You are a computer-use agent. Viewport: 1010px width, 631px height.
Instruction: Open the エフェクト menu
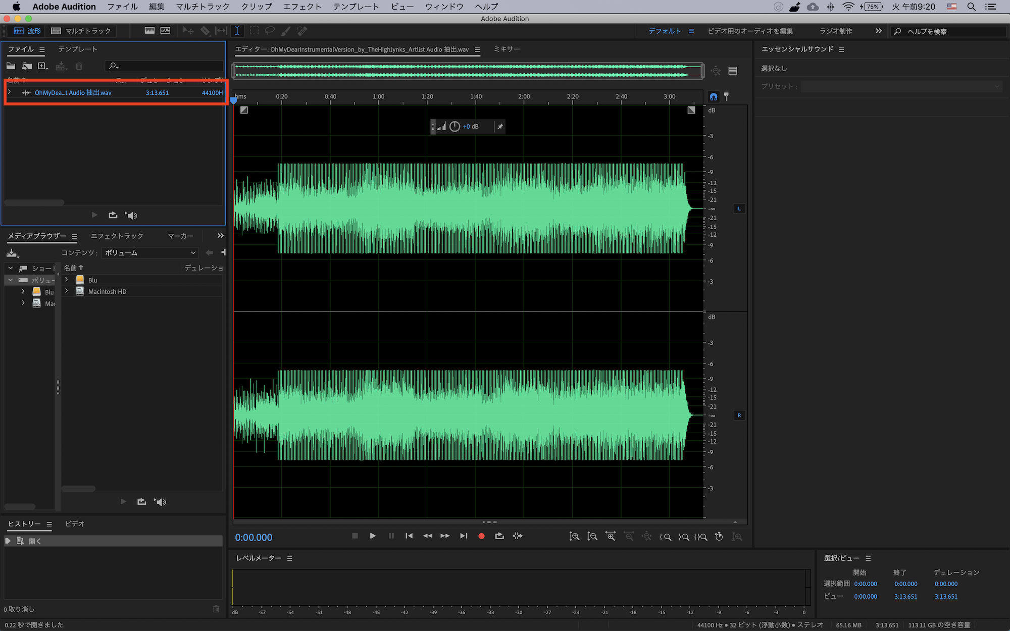click(x=302, y=7)
